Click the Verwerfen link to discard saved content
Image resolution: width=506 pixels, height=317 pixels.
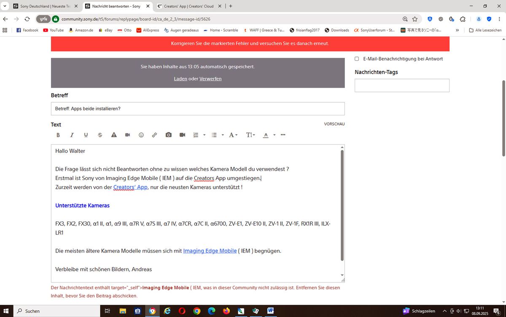tap(210, 78)
